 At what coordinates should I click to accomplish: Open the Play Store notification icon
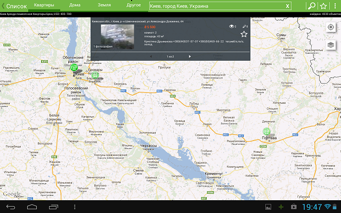point(294,207)
